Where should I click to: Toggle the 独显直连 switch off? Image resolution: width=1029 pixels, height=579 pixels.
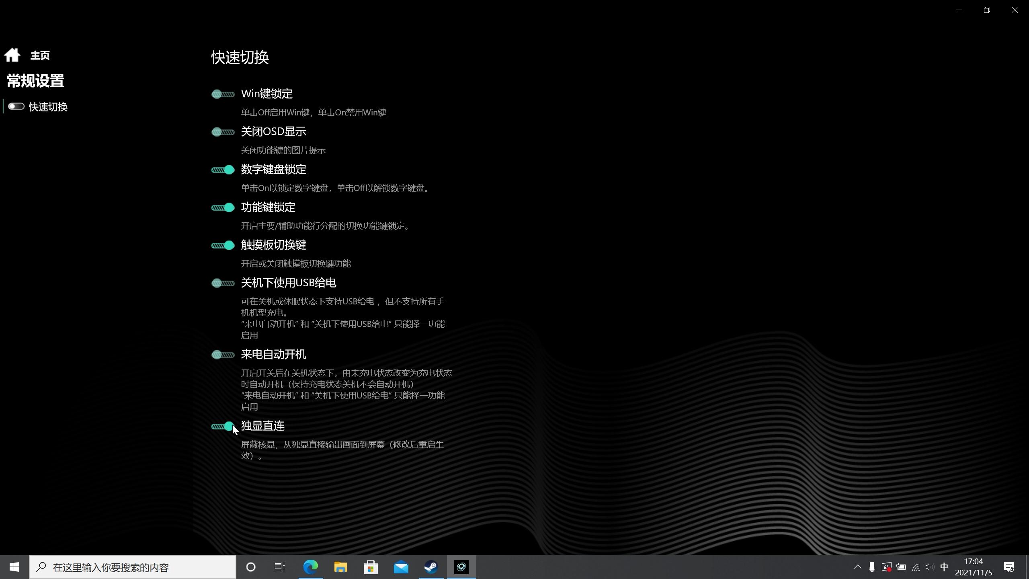pyautogui.click(x=223, y=427)
